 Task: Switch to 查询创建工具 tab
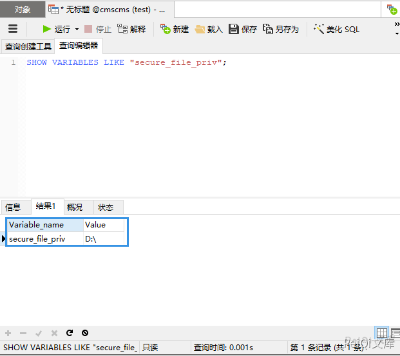(28, 46)
